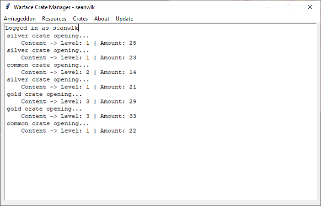Click the 'Amount: 21' log line

[79, 87]
